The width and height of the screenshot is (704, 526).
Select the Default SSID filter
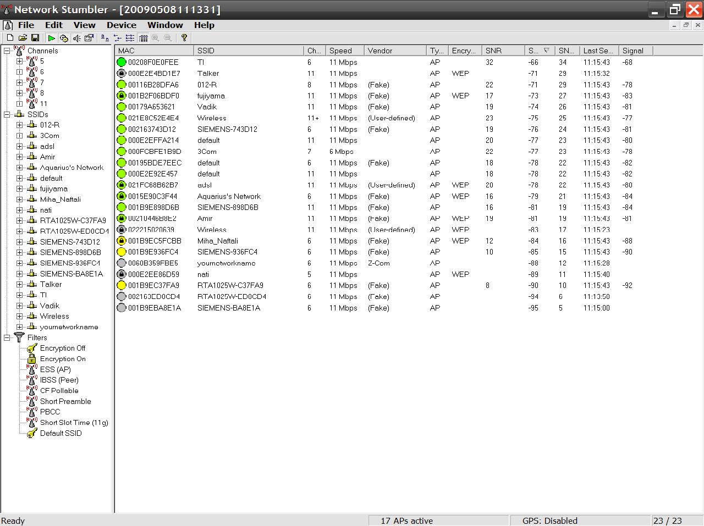pyautogui.click(x=61, y=433)
